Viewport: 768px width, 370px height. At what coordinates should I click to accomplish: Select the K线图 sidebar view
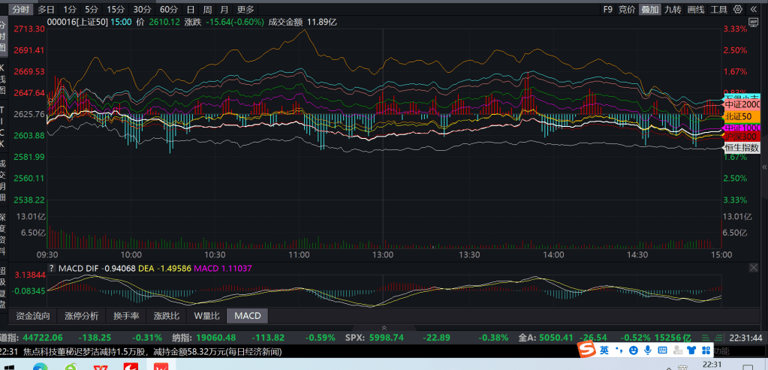(3, 79)
